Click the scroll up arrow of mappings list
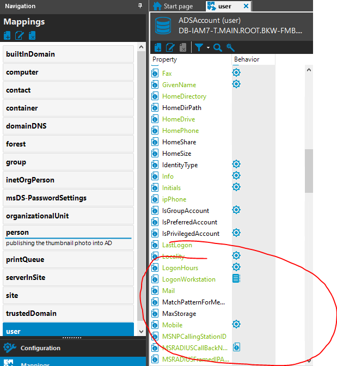Image resolution: width=337 pixels, height=366 pixels. point(141,47)
